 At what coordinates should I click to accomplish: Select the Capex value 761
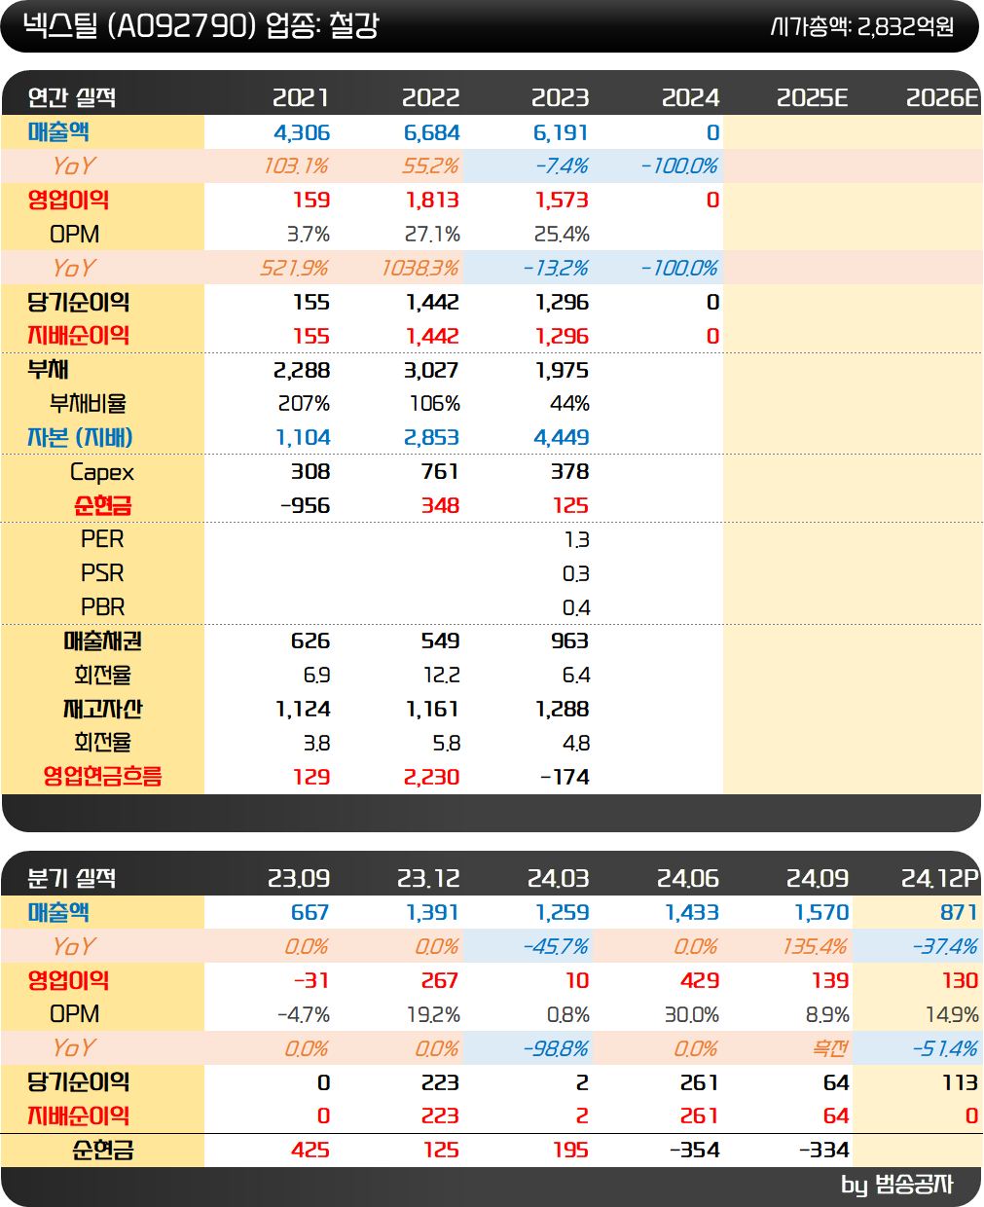(x=440, y=472)
